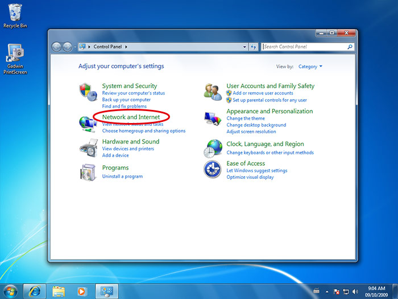Click the Control Panel breadcrumb text
398x299 pixels.
pyautogui.click(x=107, y=47)
